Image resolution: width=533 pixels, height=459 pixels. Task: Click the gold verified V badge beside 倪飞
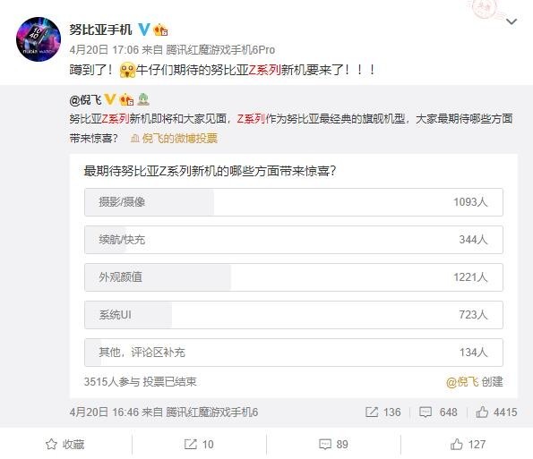pyautogui.click(x=110, y=99)
